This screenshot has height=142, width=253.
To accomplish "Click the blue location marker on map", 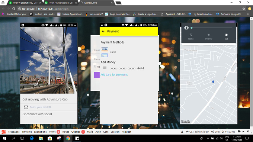I will [213, 81].
